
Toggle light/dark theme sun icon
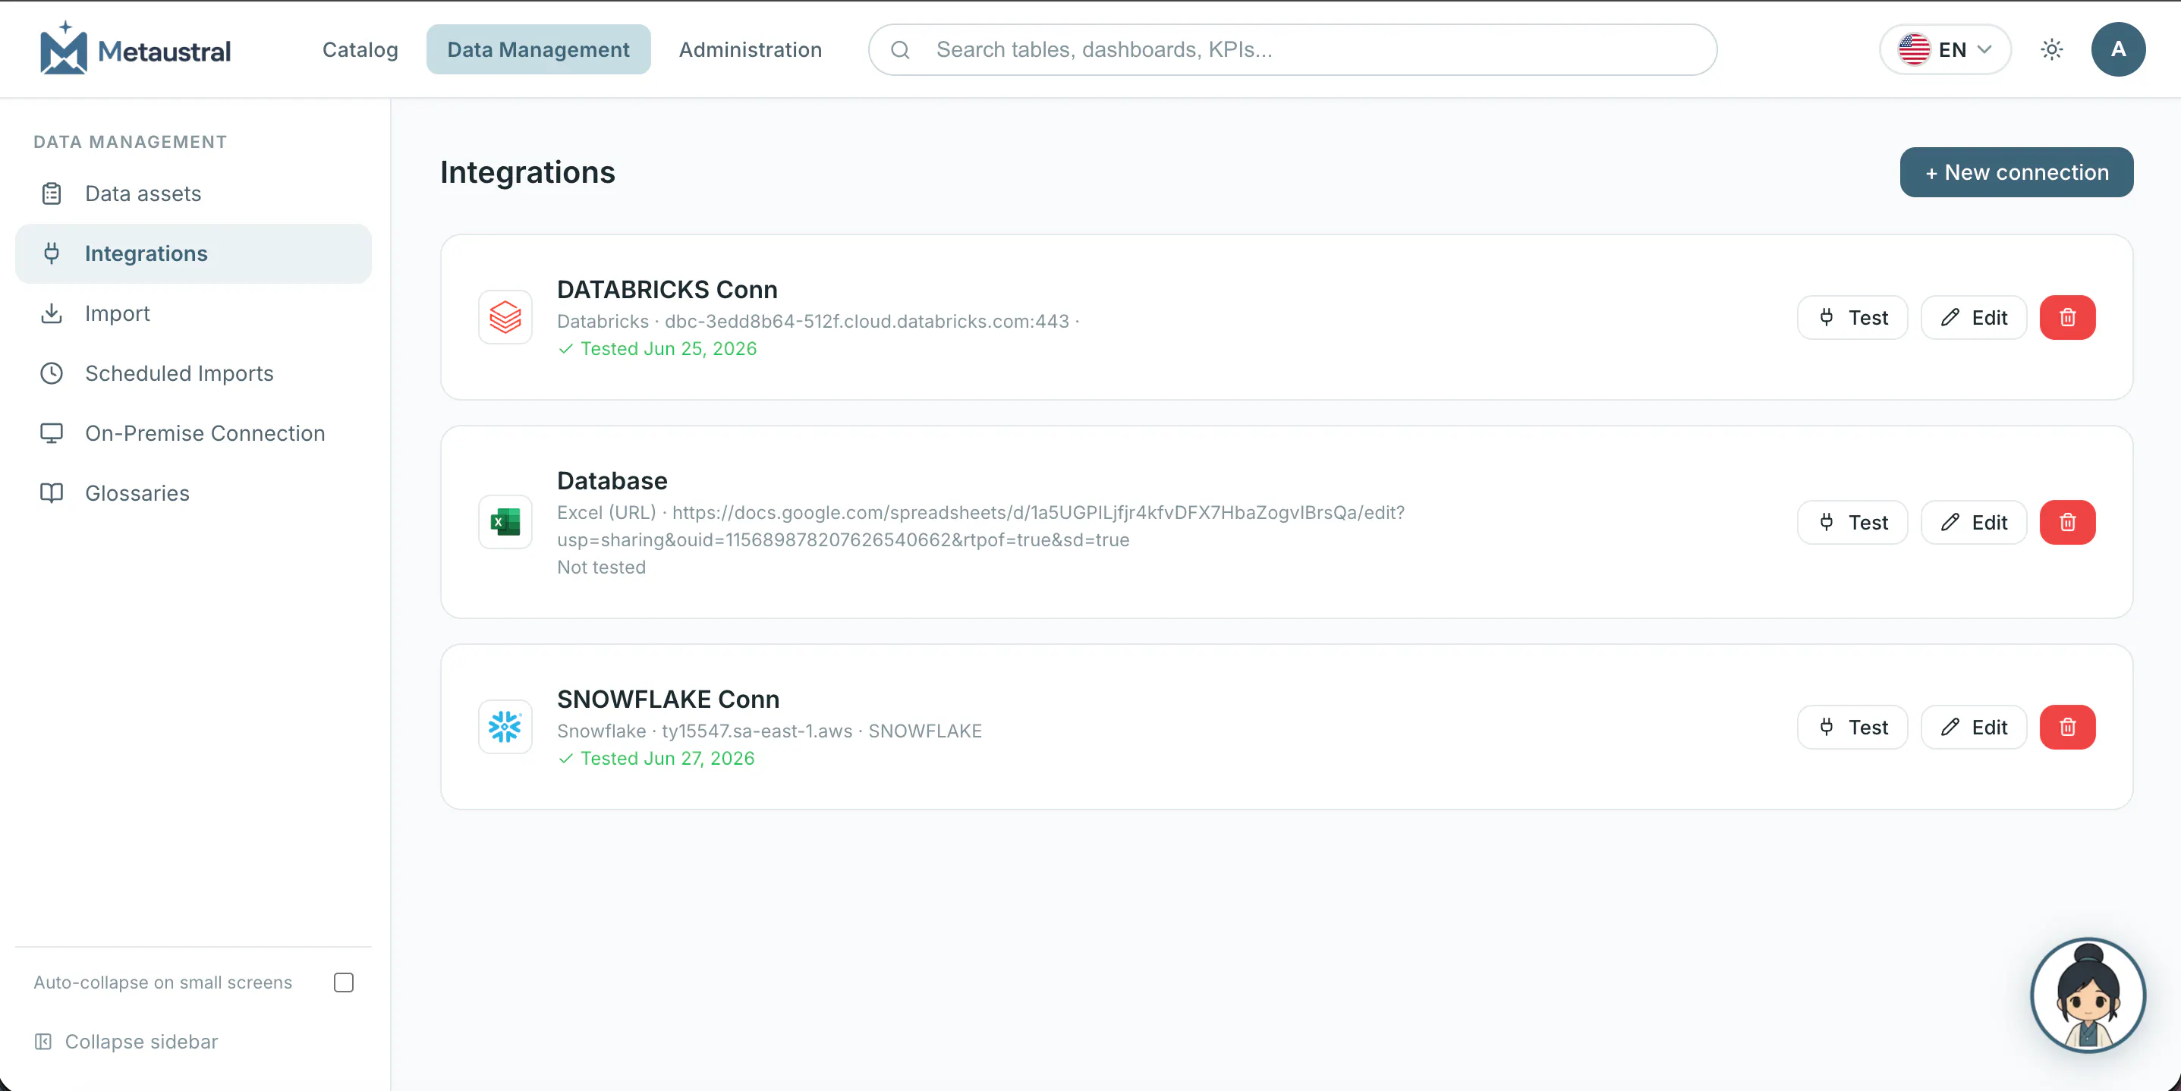[x=2051, y=50]
